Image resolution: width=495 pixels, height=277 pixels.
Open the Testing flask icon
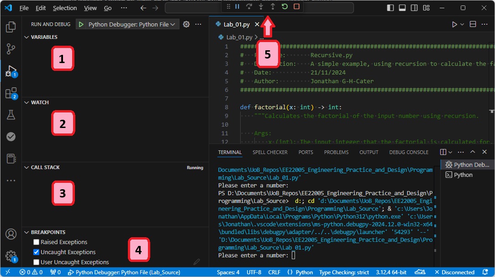(x=11, y=115)
